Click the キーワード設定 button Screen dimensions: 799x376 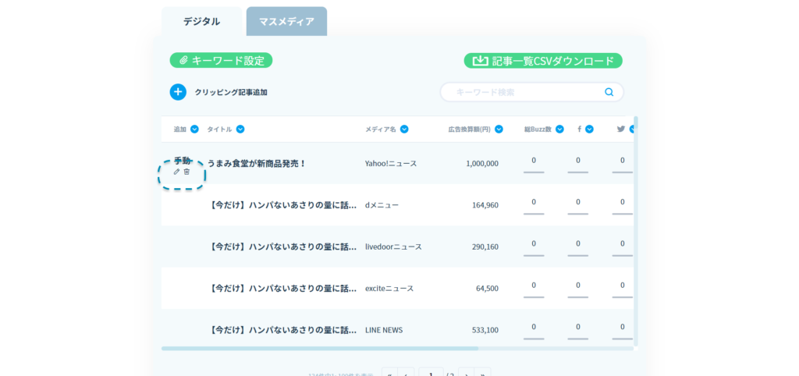[x=221, y=60]
